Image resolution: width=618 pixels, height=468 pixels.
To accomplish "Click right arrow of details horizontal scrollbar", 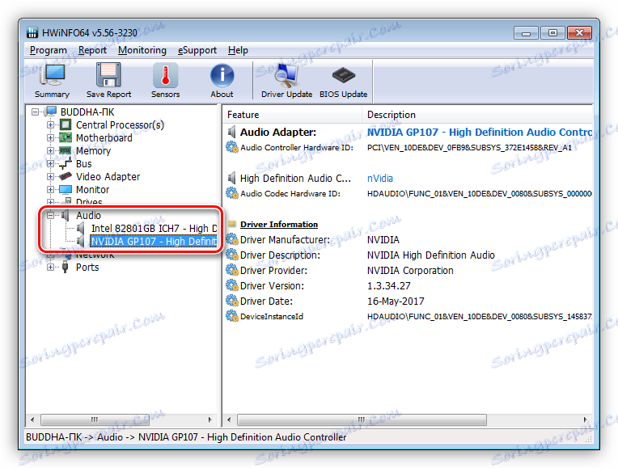I will click(586, 420).
